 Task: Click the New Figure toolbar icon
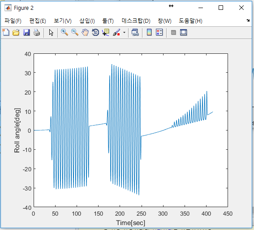pos(6,32)
